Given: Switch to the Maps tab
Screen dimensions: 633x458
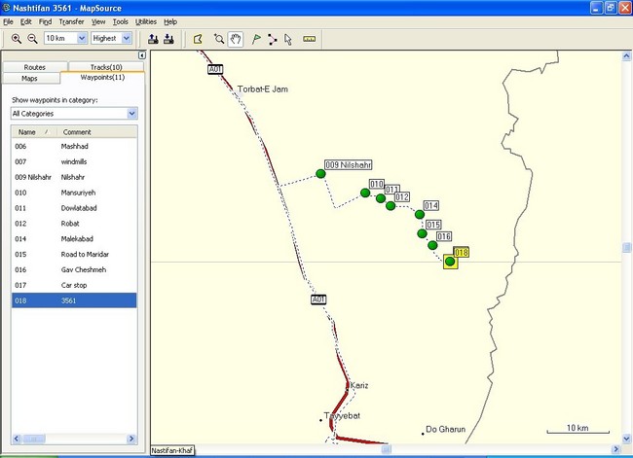Looking at the screenshot, I should [x=29, y=78].
